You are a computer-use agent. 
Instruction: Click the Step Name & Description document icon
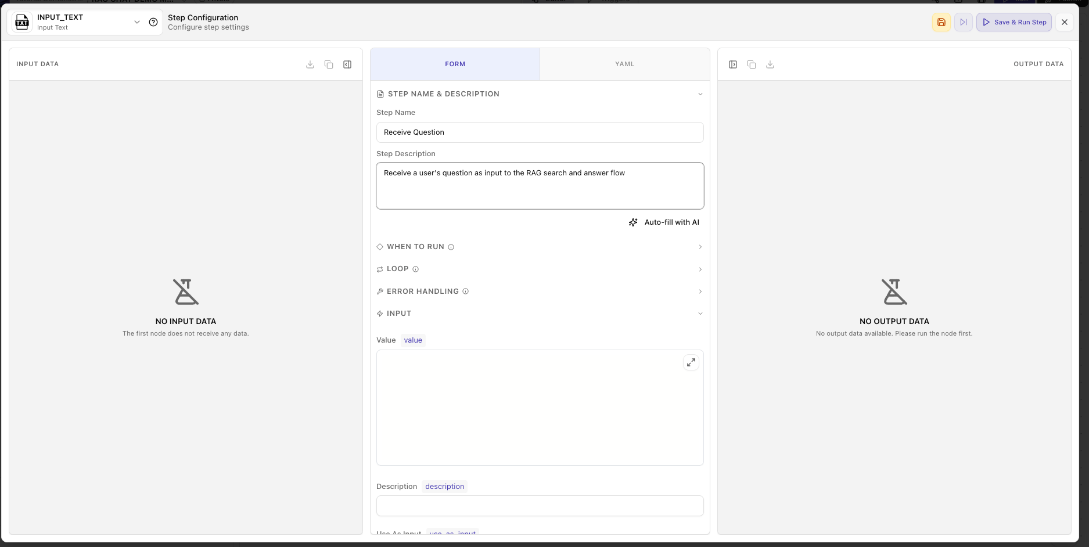tap(380, 94)
